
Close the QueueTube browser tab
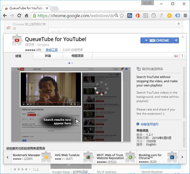47,8
